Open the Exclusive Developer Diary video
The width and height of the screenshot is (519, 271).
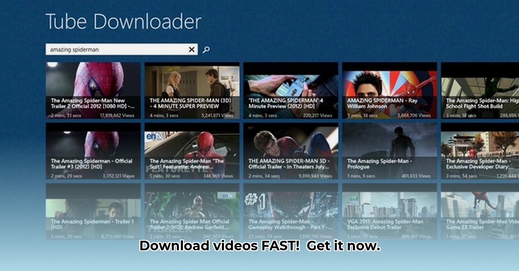pyautogui.click(x=480, y=151)
